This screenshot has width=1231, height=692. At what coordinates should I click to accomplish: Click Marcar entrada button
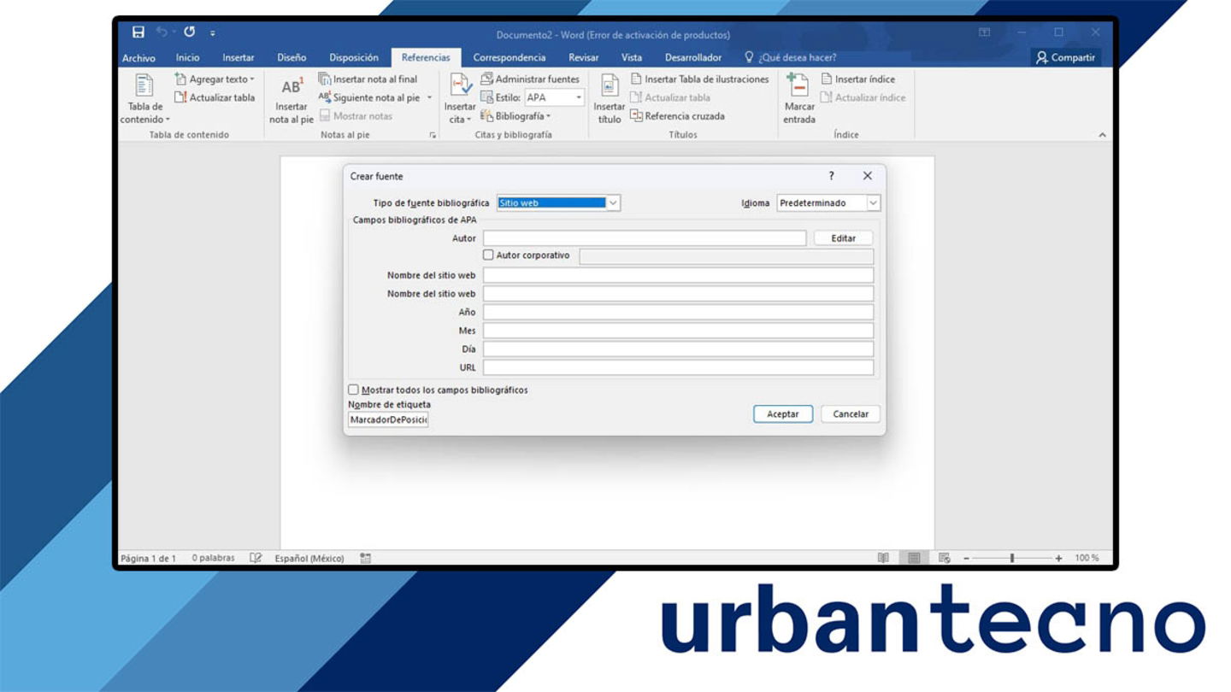pyautogui.click(x=799, y=99)
